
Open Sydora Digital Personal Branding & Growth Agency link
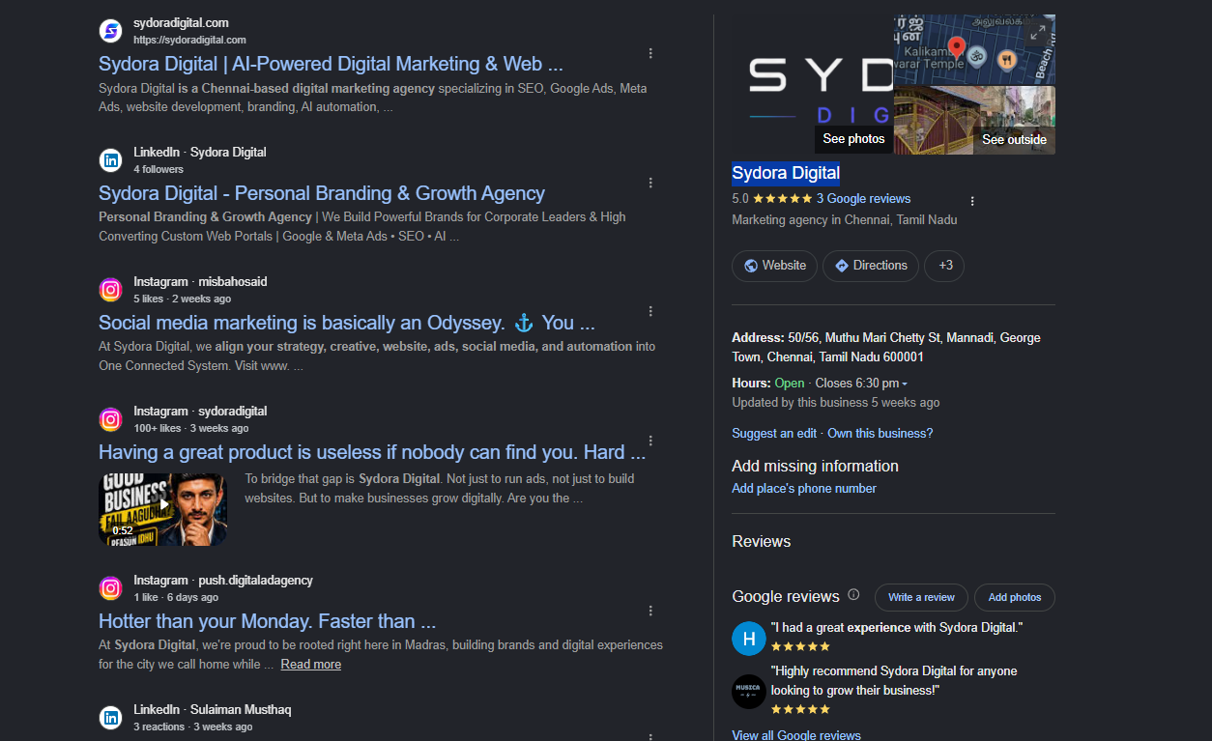coord(322,193)
